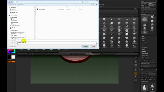Open the Музыка library

click(x=14, y=24)
